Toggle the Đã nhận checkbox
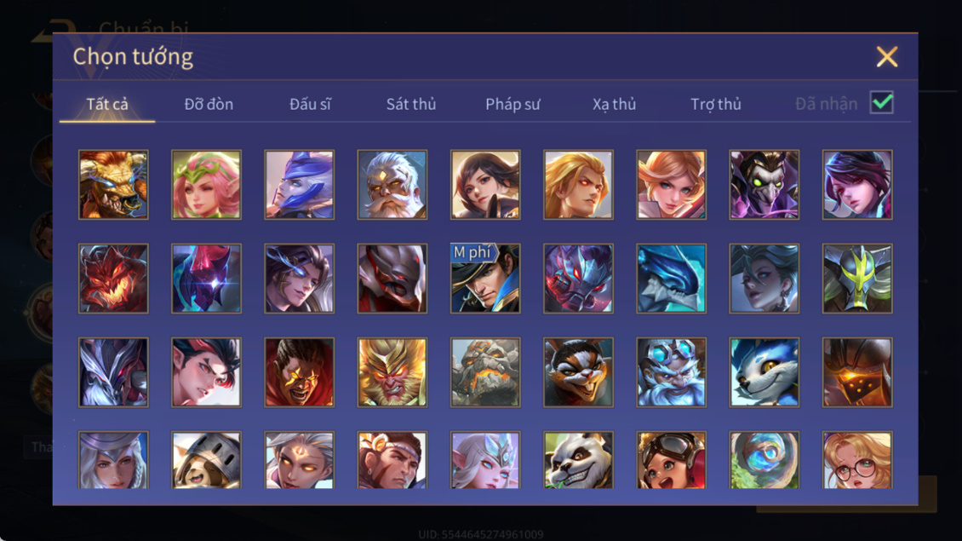The image size is (962, 541). point(882,102)
